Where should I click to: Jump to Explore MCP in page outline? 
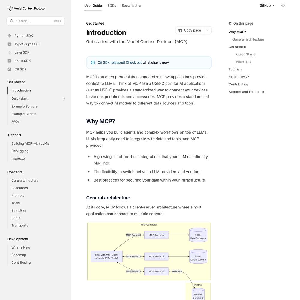239,77
